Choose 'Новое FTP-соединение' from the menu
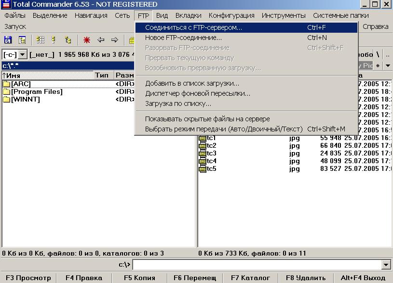Image resolution: width=393 pixels, height=283 pixels. click(x=183, y=38)
